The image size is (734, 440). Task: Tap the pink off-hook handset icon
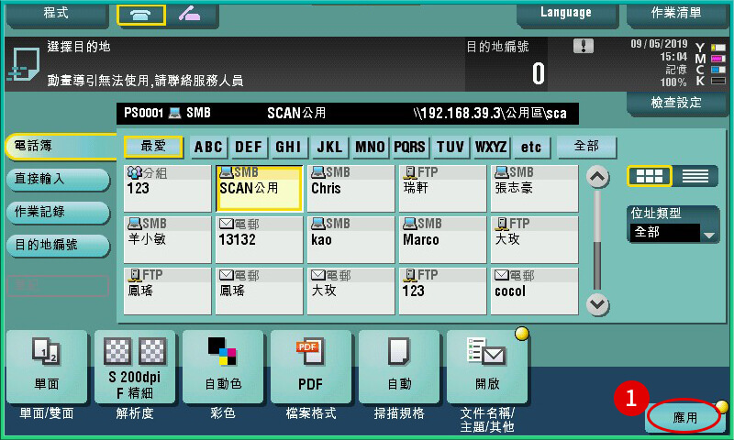point(193,14)
